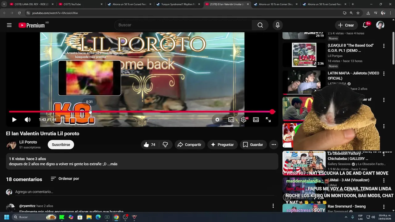395x222 pixels.
Task: Open Microsoft Edge from taskbar
Action: 98,217
